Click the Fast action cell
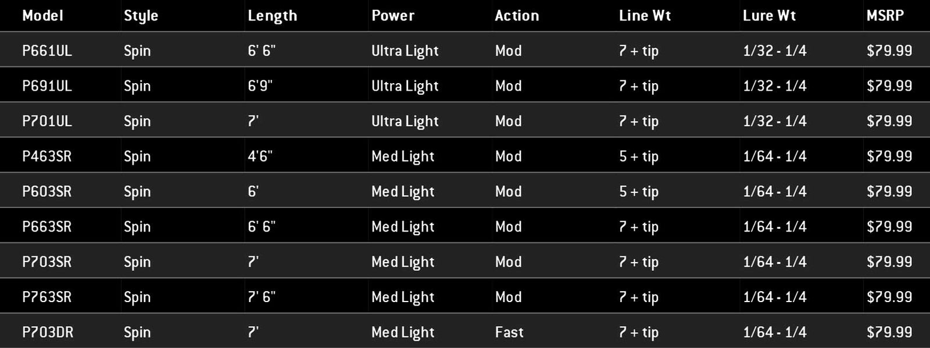Viewport: 930px width, 348px height. pyautogui.click(x=509, y=332)
